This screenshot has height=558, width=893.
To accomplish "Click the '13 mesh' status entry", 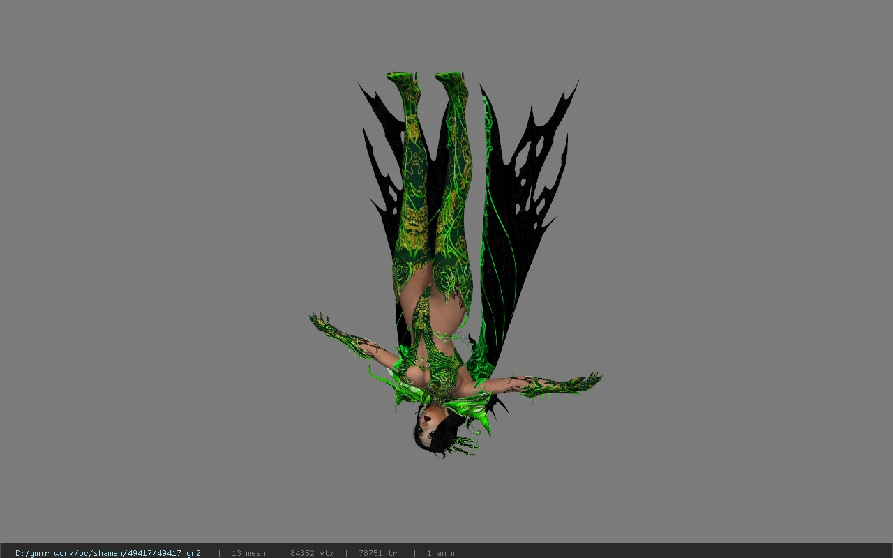I will [x=248, y=553].
